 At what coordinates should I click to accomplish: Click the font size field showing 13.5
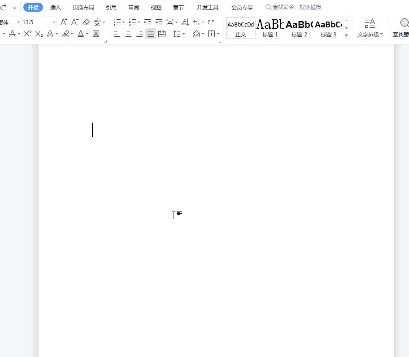click(36, 22)
